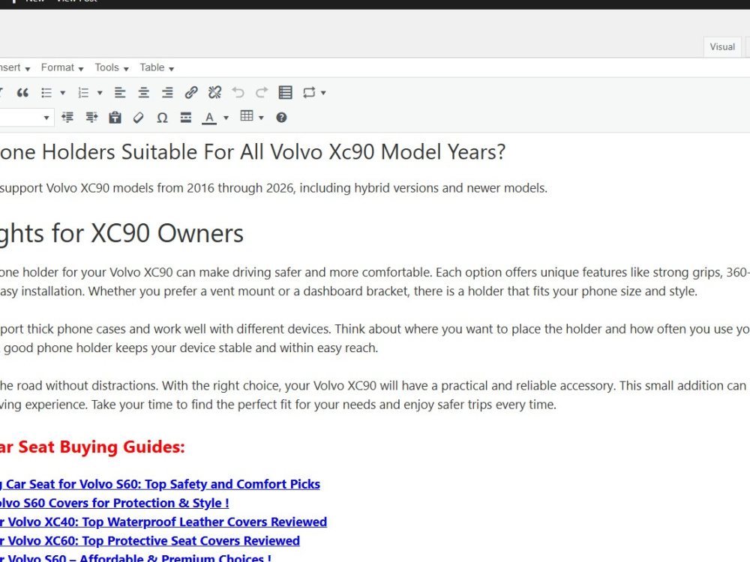Toggle the toolbar kitchen sink icon
This screenshot has height=562, width=750.
pyautogui.click(x=285, y=93)
